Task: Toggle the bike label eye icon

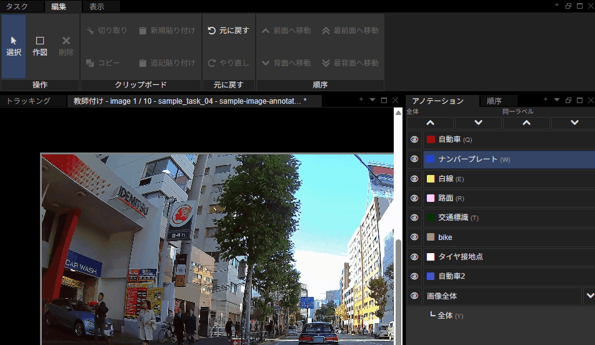Action: pyautogui.click(x=414, y=237)
